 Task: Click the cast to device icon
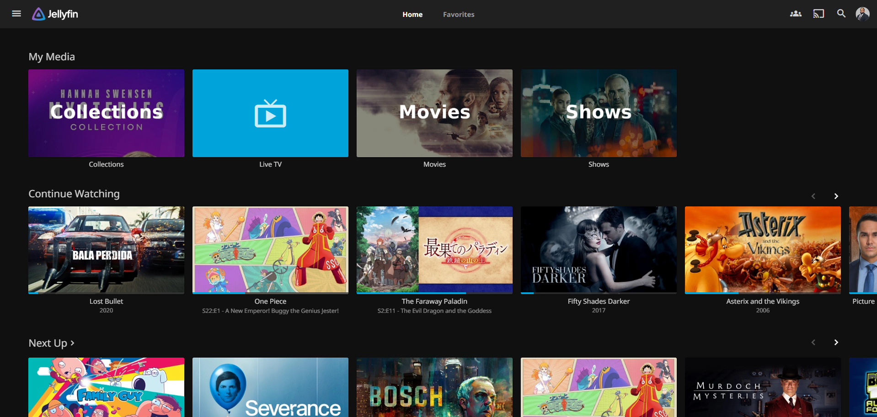click(818, 14)
